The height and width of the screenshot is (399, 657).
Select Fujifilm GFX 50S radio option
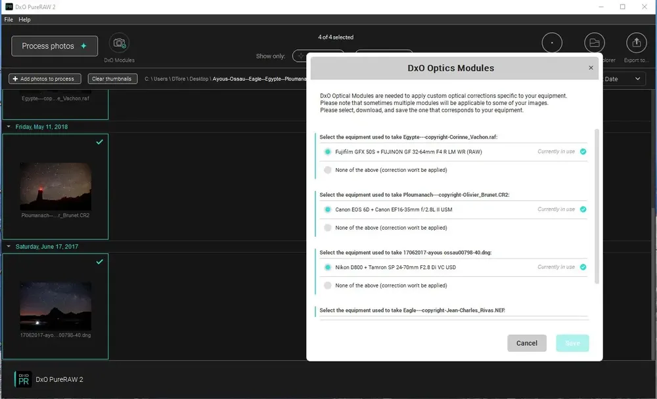(x=328, y=152)
